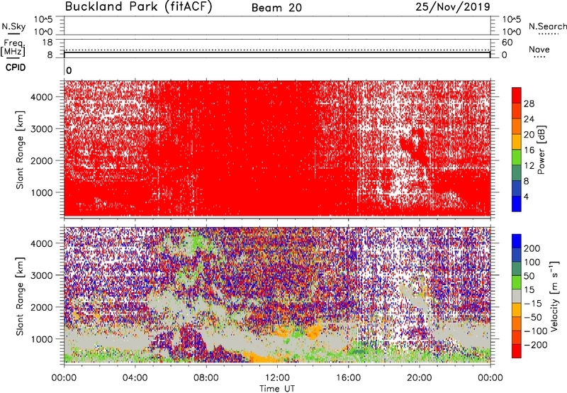The image size is (567, 393).
Task: Pick the gray segment of Velocity colorbar
Action: 517,296
